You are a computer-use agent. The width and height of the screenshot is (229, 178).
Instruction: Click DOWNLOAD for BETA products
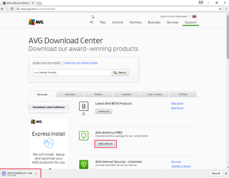pyautogui.click(x=104, y=111)
